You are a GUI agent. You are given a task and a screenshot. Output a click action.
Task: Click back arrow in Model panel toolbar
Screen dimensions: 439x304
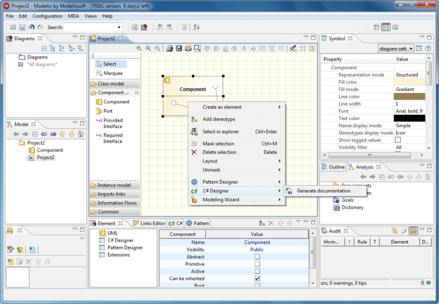(x=16, y=134)
